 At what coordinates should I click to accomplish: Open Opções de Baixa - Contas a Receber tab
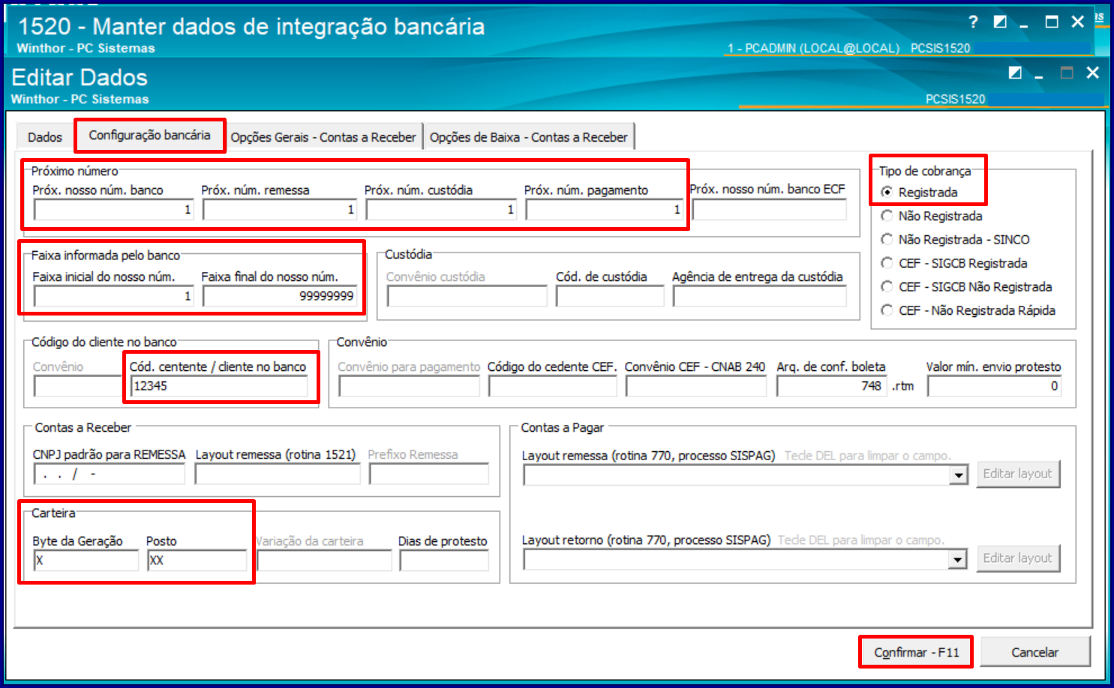(x=529, y=137)
